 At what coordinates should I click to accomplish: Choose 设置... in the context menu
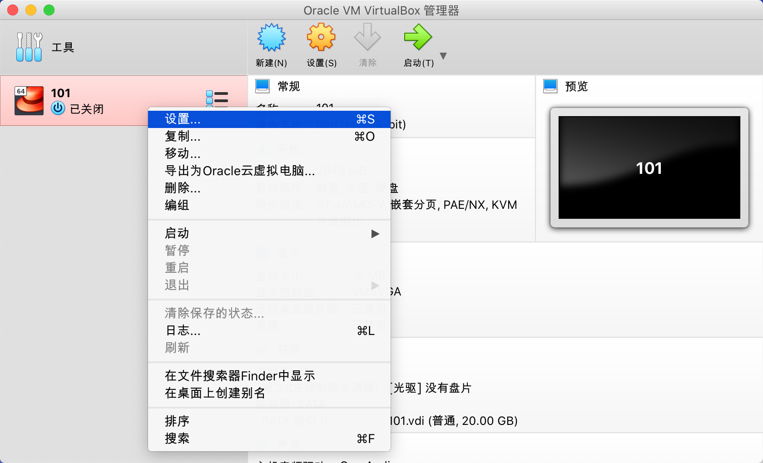(x=269, y=119)
